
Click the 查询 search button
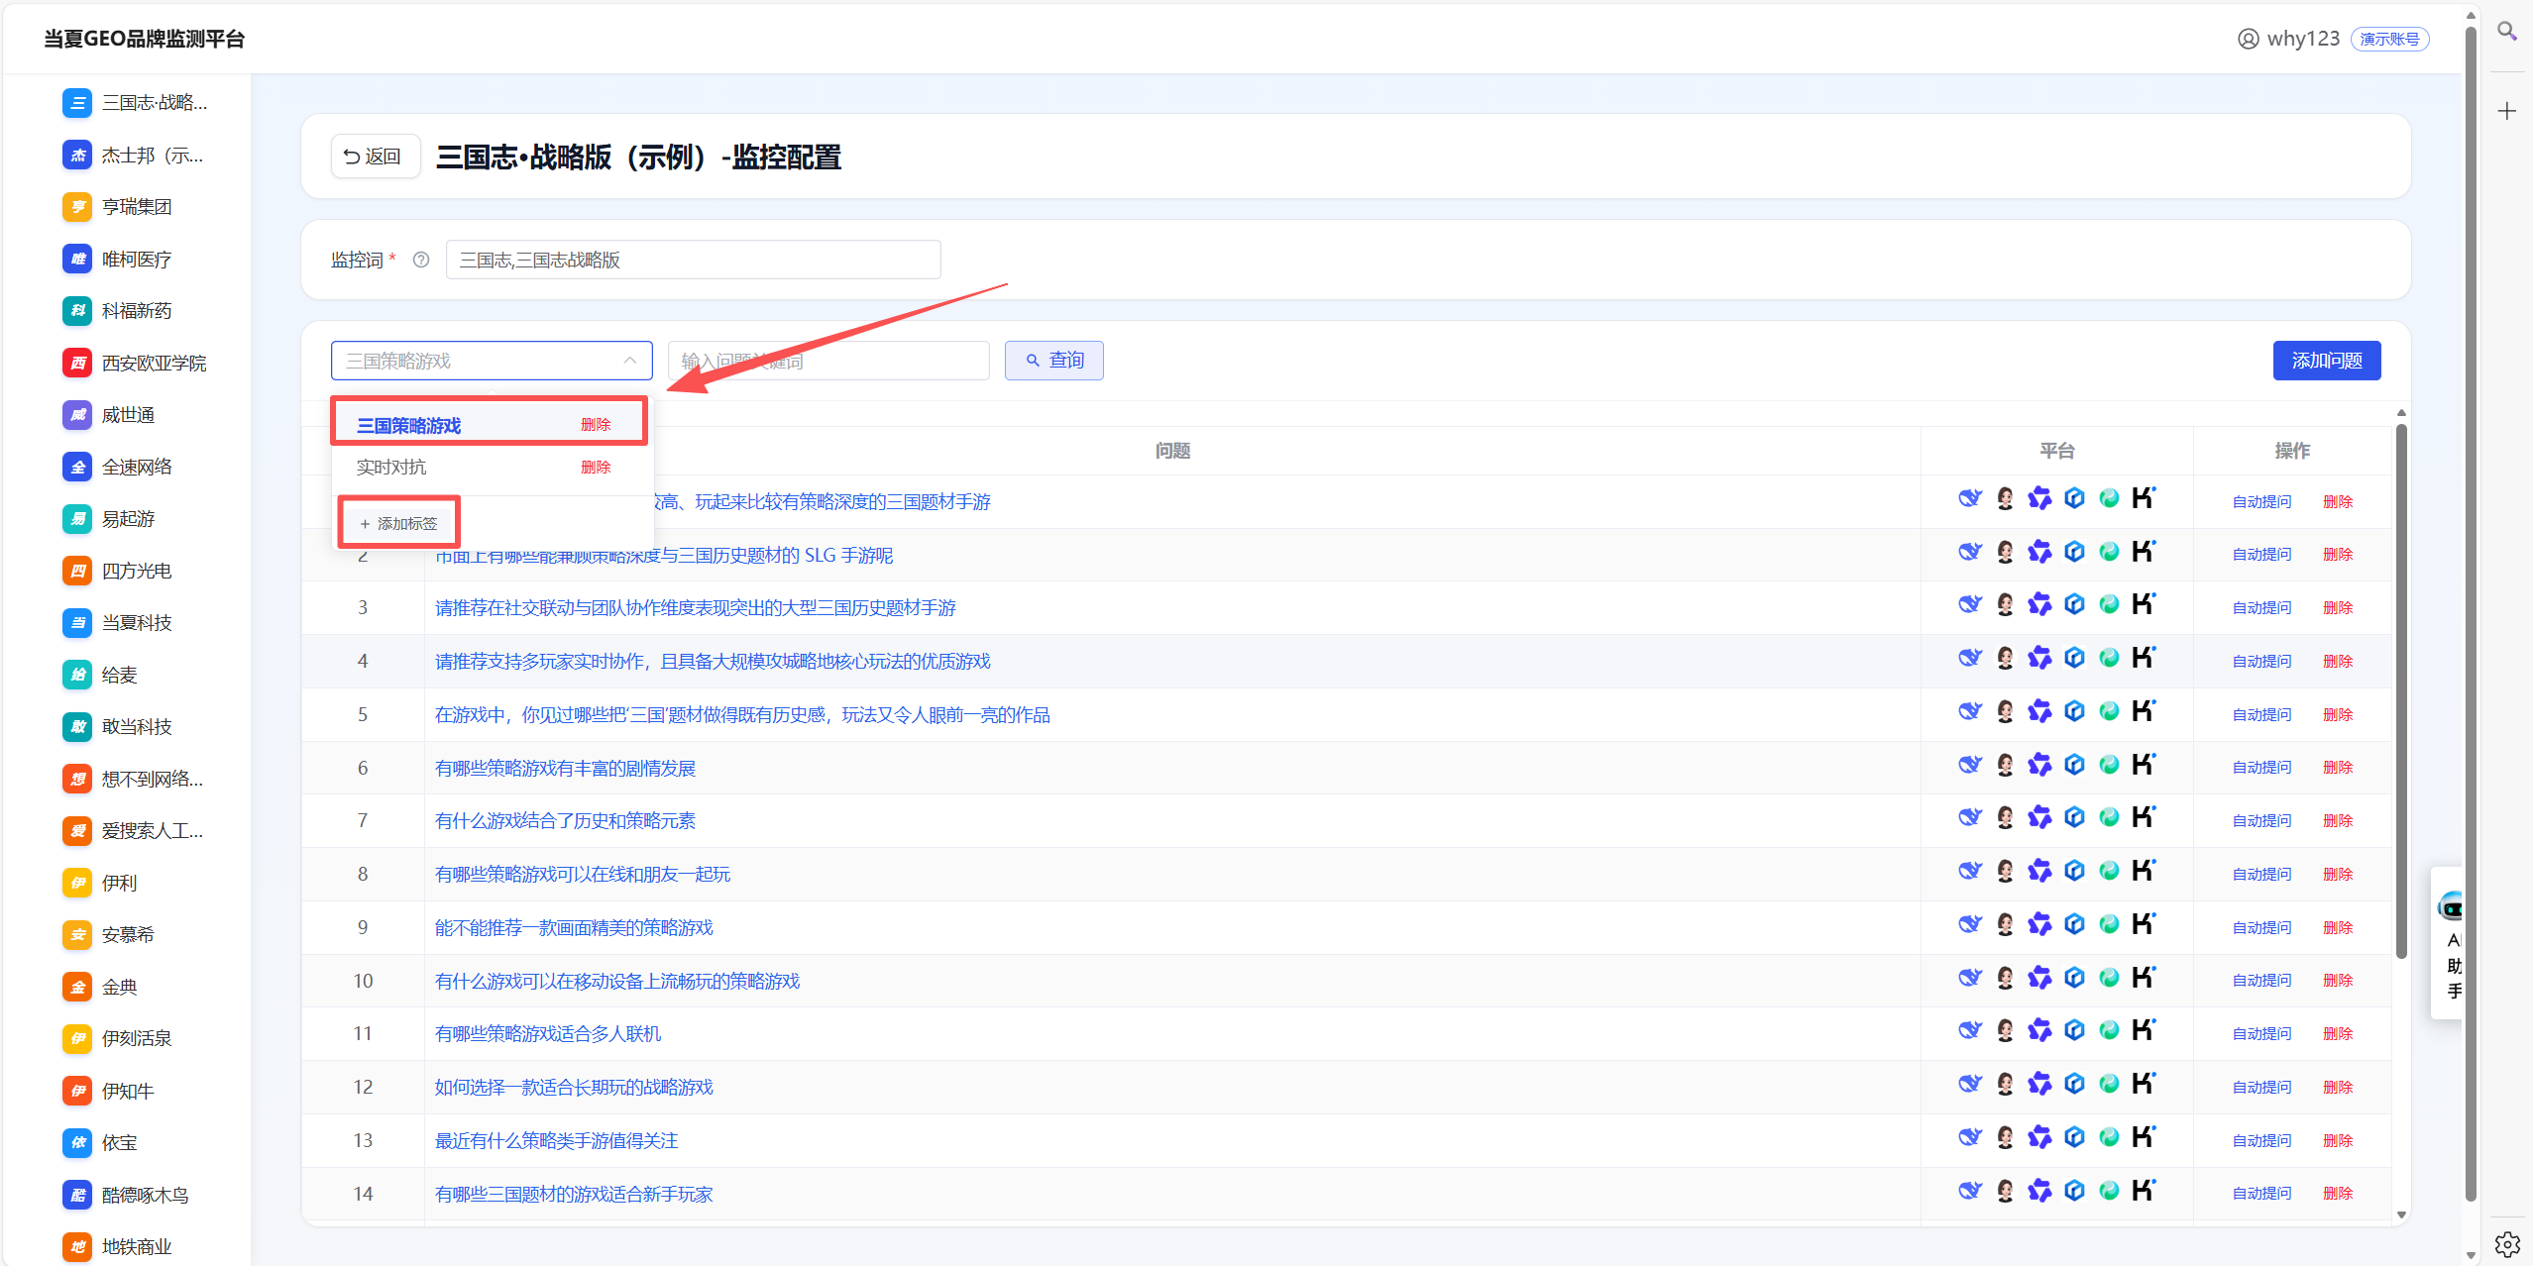click(x=1053, y=361)
